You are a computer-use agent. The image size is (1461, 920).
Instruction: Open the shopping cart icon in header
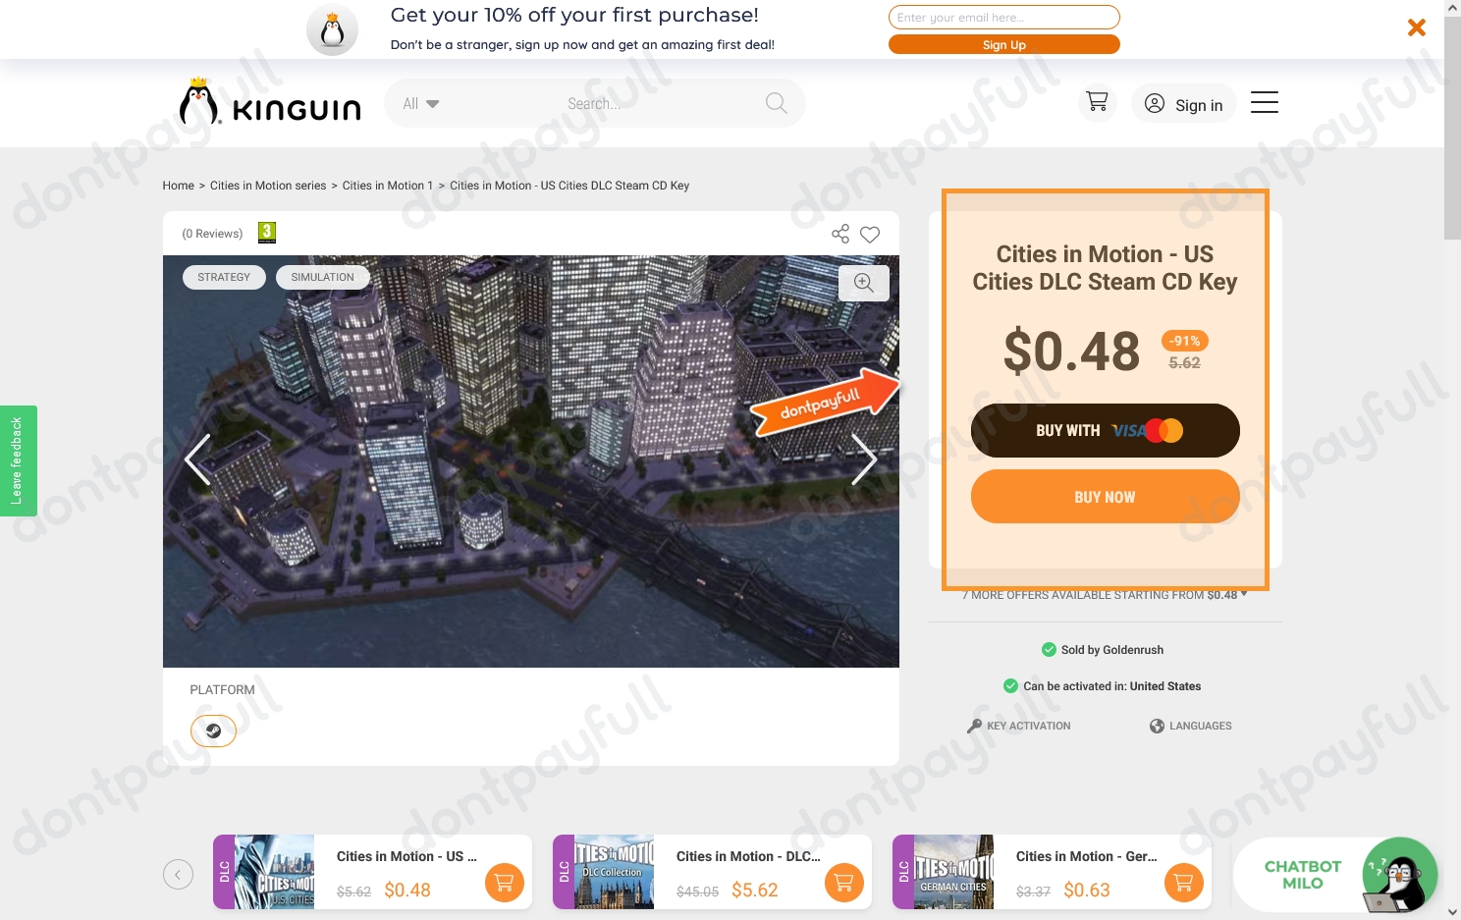coord(1097,102)
